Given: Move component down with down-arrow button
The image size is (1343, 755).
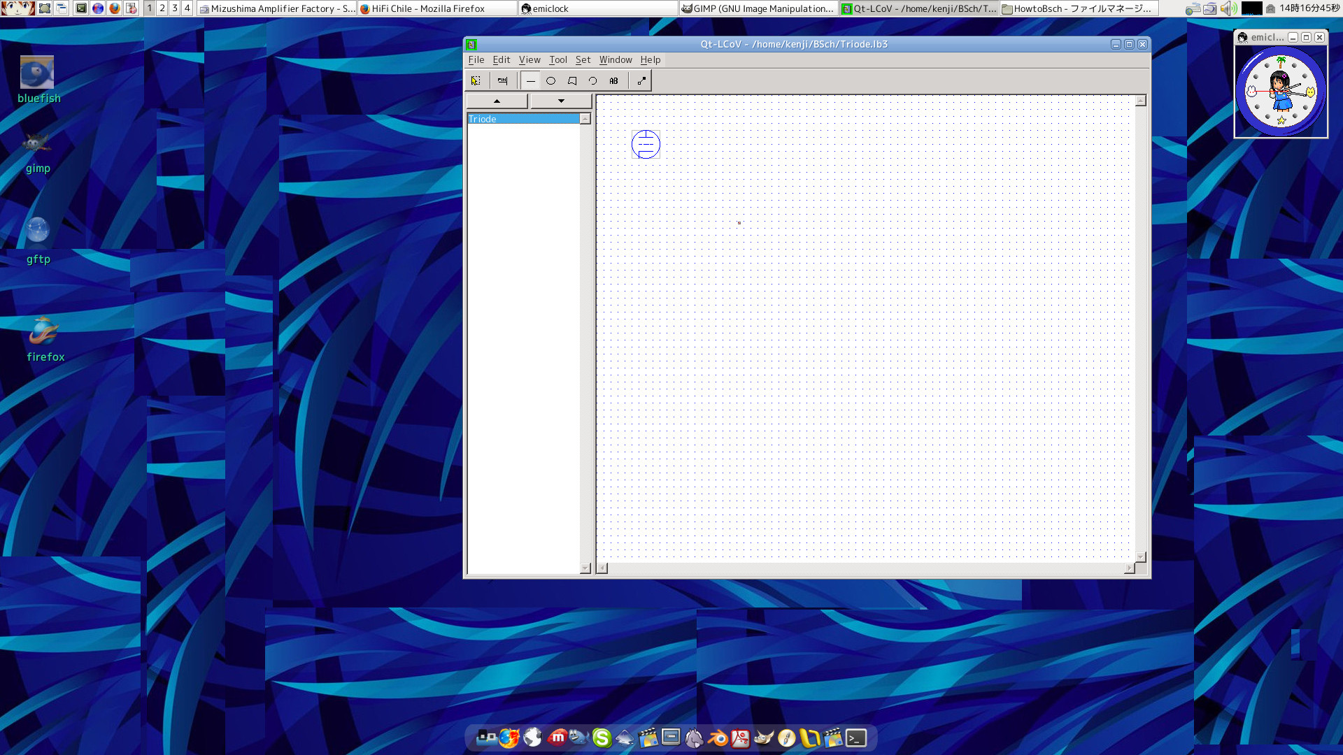Looking at the screenshot, I should (561, 101).
